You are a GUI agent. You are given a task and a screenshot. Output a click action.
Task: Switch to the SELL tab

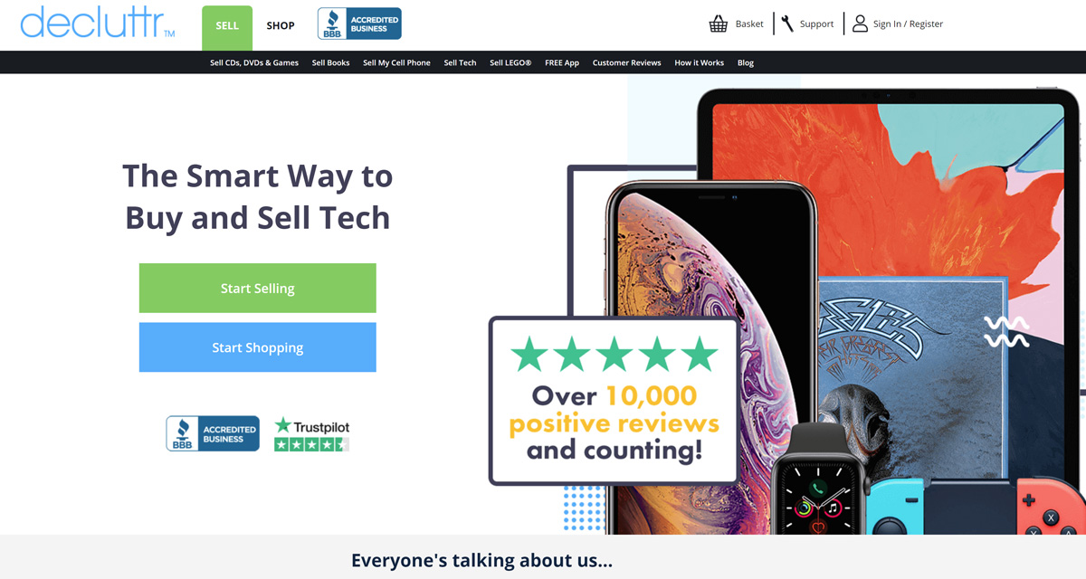point(227,25)
